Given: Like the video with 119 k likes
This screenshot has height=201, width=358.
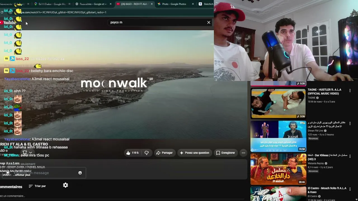Looking at the screenshot, I should click(132, 153).
